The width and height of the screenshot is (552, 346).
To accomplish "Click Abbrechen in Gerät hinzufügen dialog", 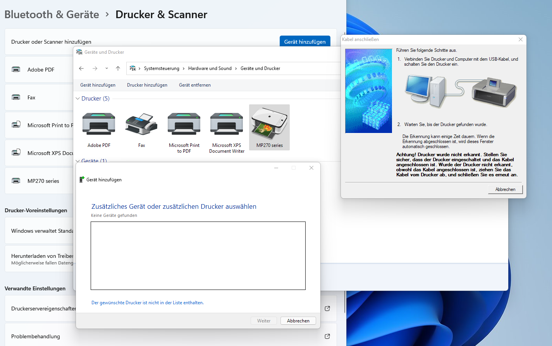I will [x=298, y=321].
